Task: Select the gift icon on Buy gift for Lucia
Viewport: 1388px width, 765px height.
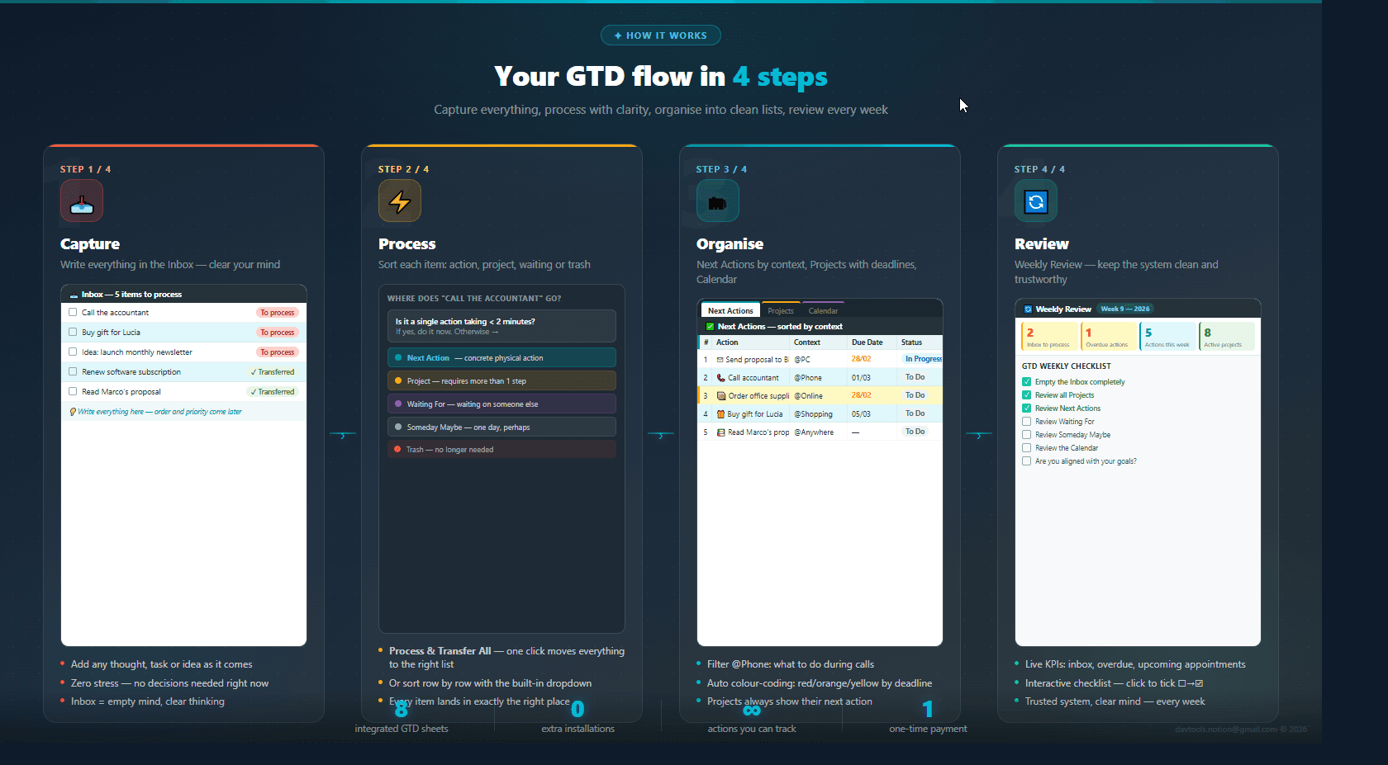Action: [x=721, y=413]
